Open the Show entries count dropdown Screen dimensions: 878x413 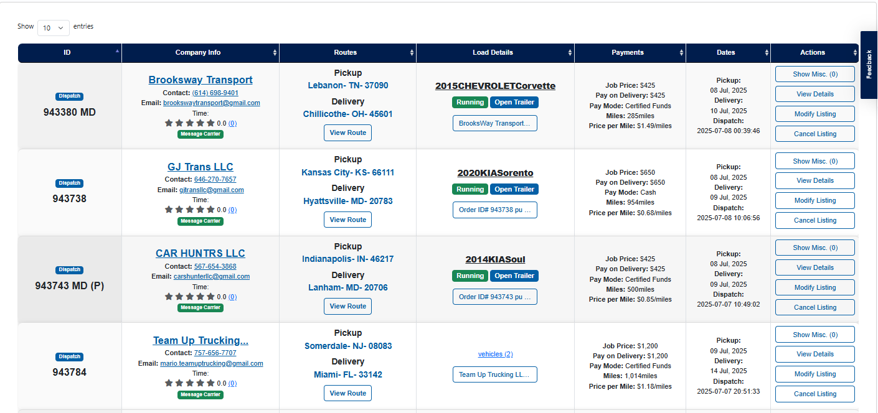pyautogui.click(x=54, y=28)
